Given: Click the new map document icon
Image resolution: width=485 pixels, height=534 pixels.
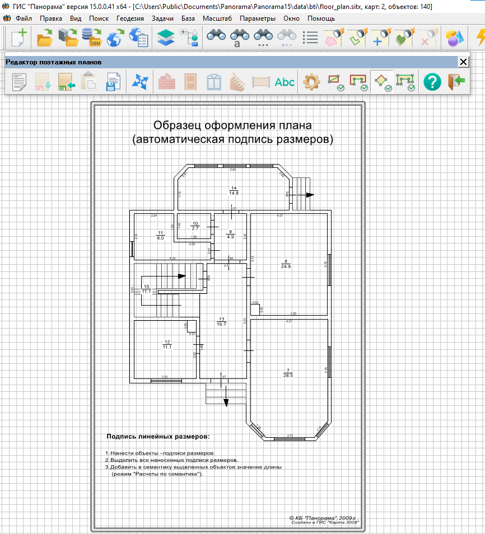Looking at the screenshot, I should coord(18,38).
